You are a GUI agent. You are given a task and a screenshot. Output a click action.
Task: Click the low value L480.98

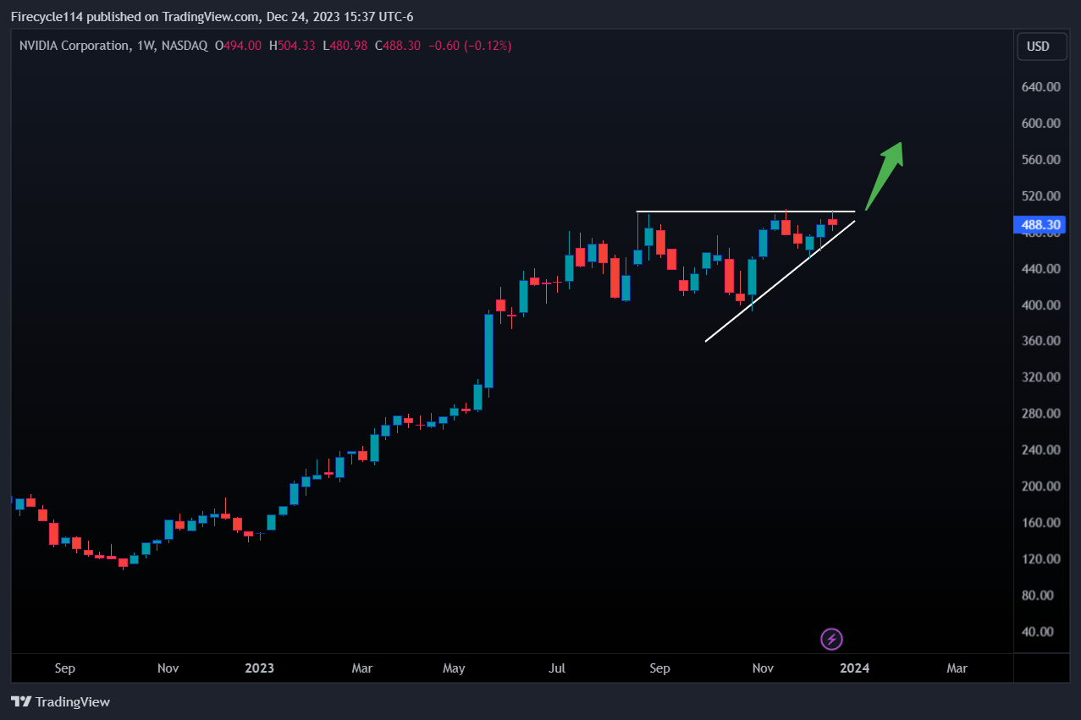point(344,46)
